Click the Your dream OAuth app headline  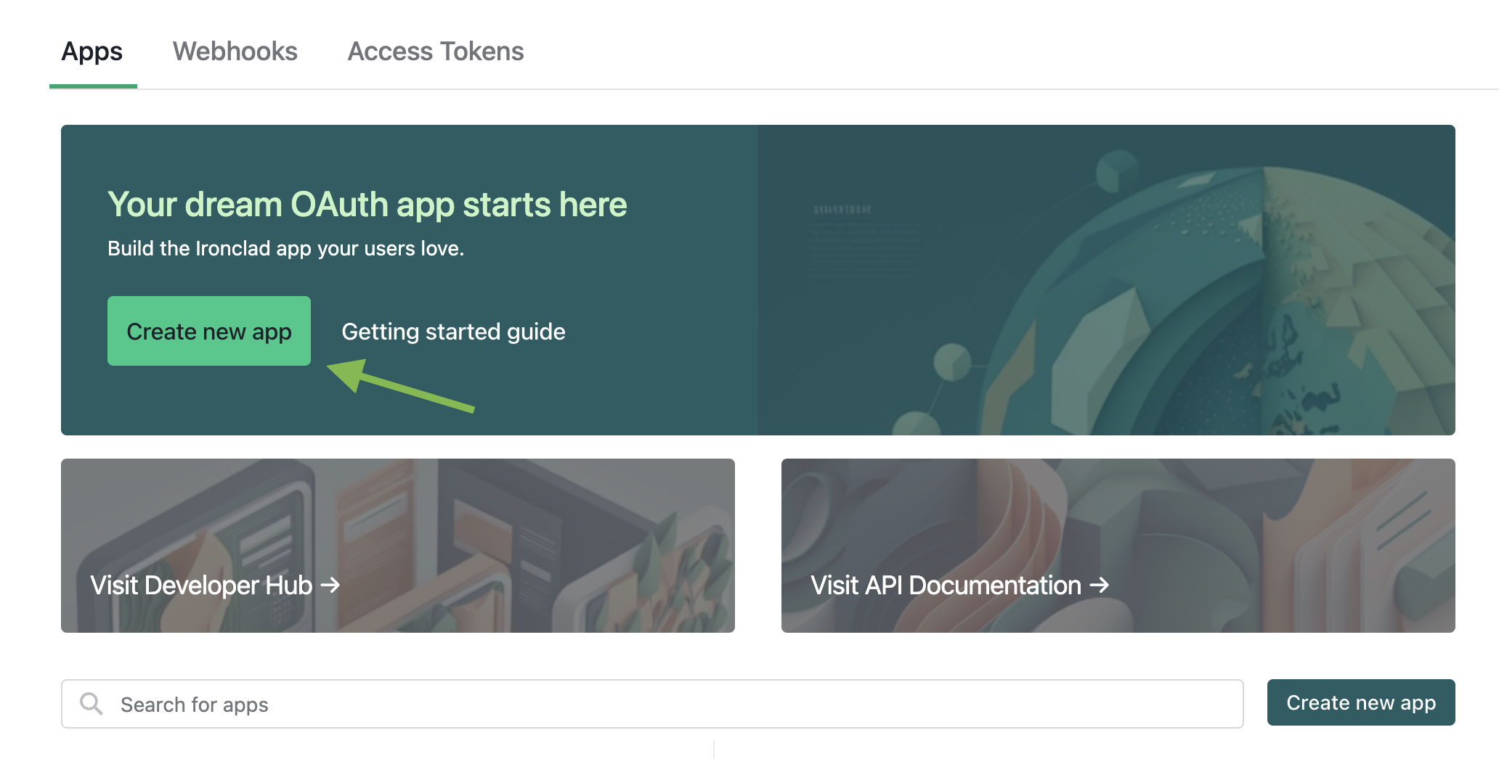click(367, 205)
